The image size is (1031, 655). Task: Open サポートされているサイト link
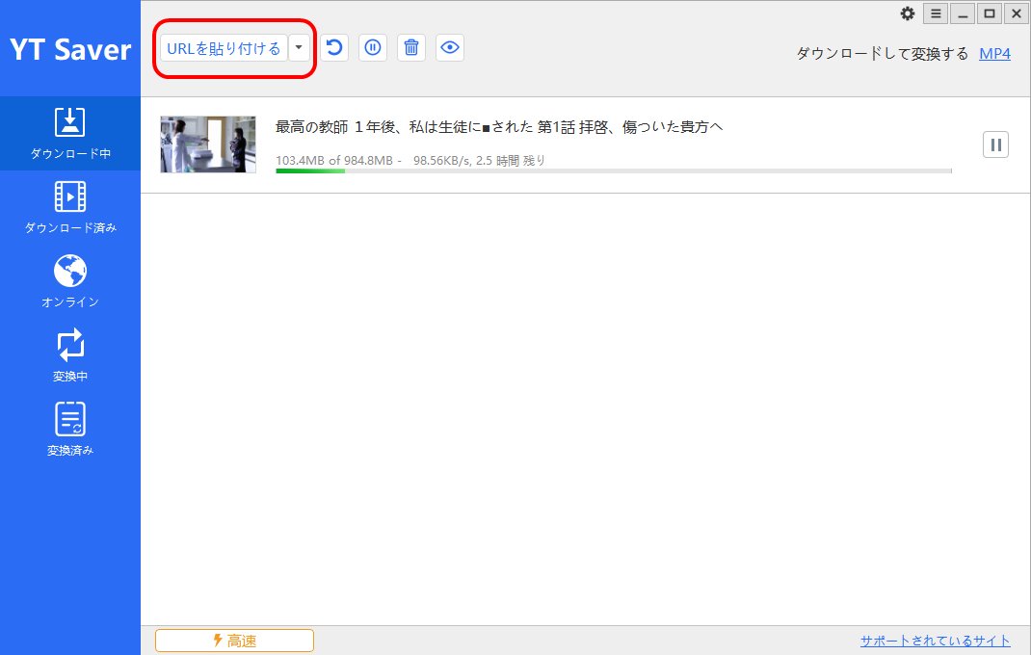[935, 641]
